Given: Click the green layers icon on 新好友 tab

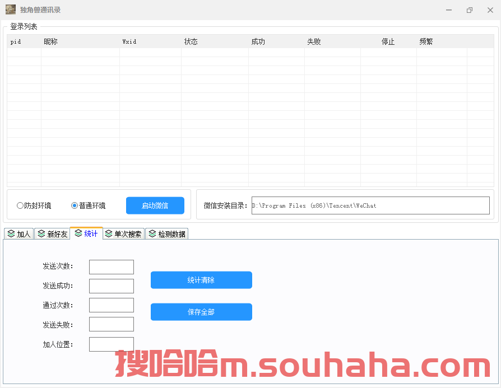Looking at the screenshot, I should 40,233.
